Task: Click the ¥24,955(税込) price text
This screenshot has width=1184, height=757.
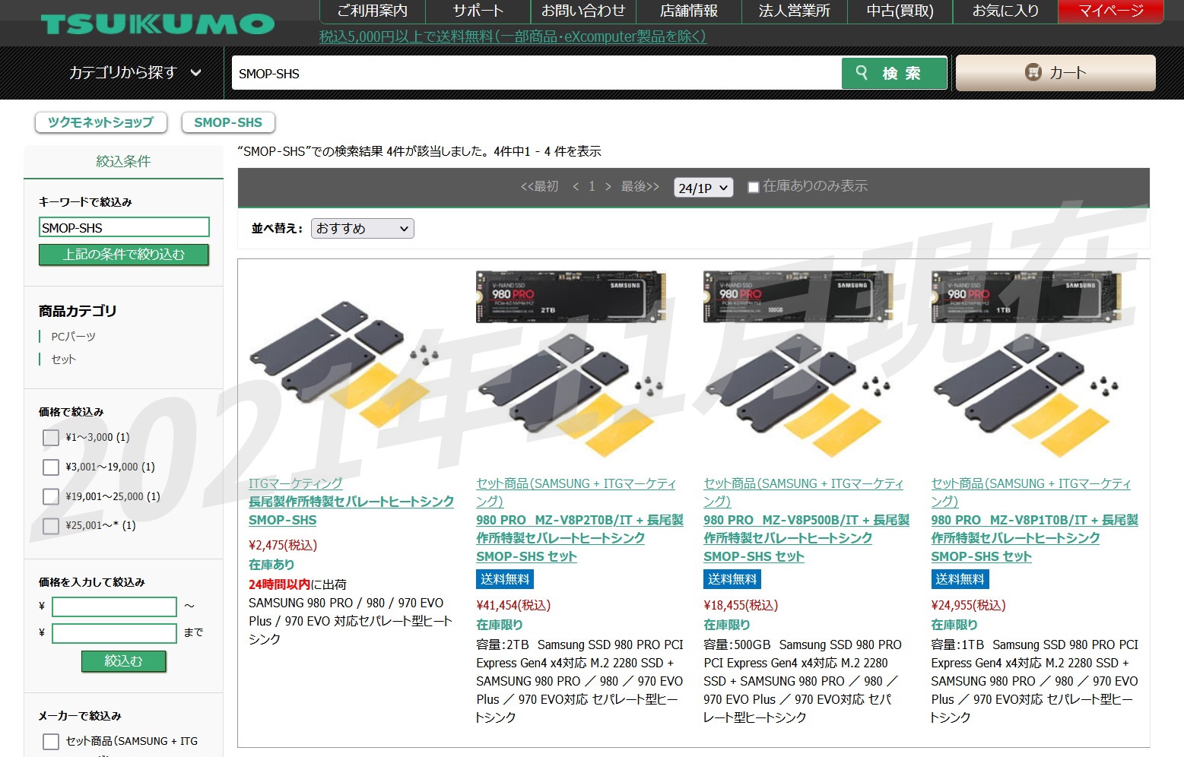Action: point(968,605)
